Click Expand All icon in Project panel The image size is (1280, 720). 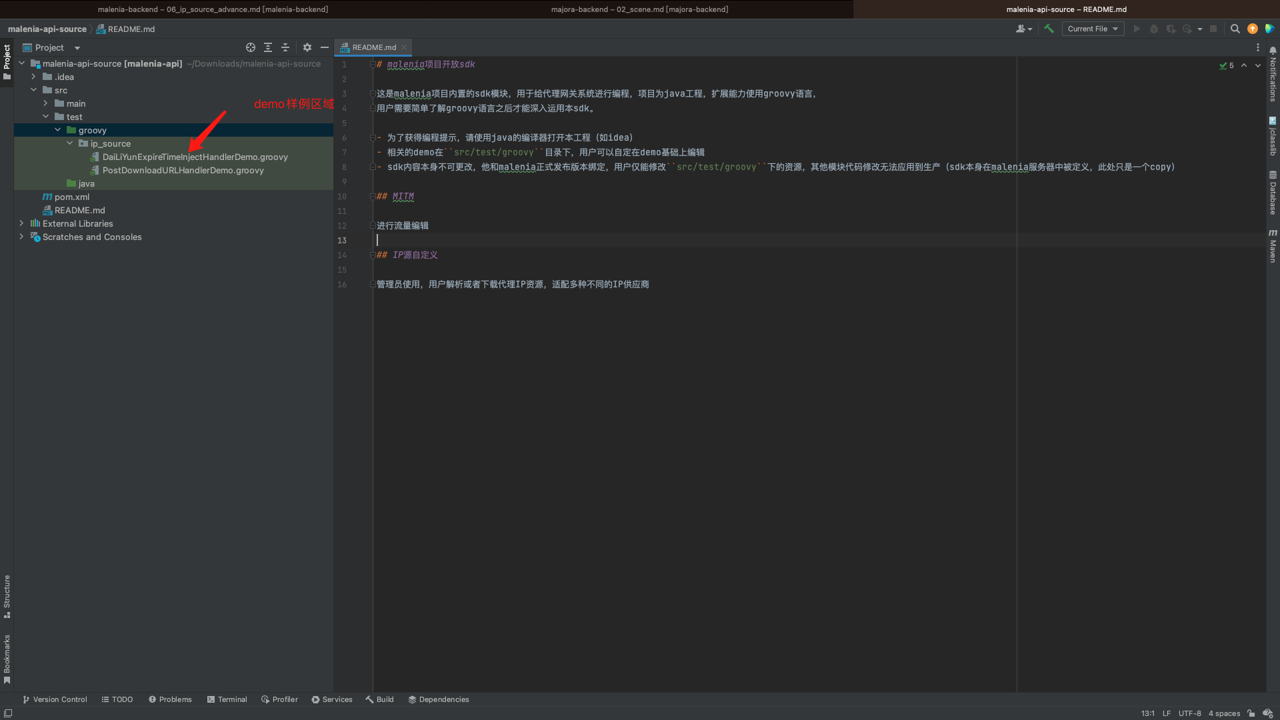point(268,47)
